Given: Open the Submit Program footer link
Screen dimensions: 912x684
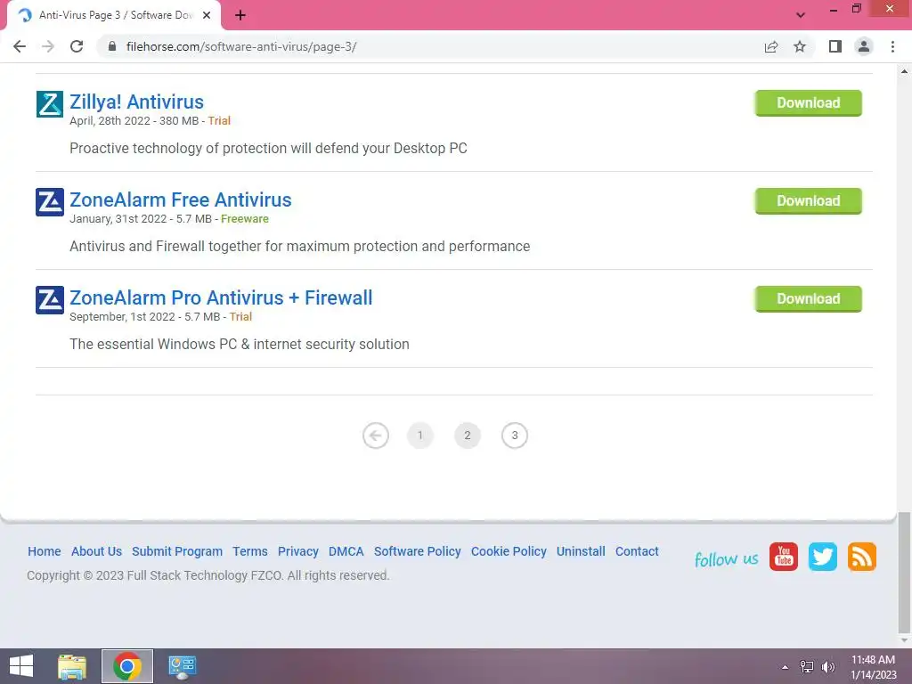Looking at the screenshot, I should coord(177,551).
